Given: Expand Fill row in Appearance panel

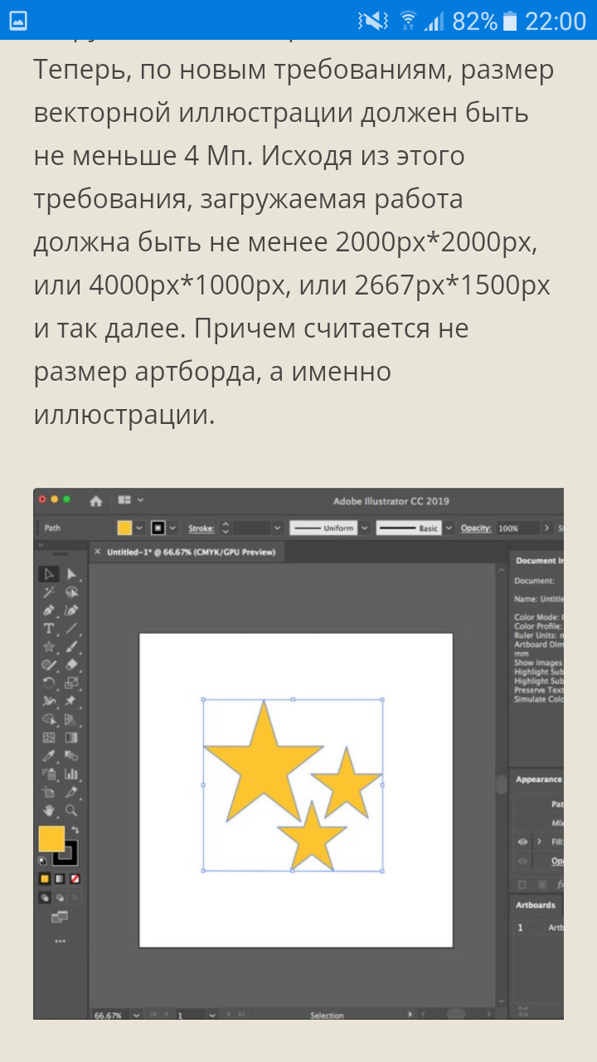Looking at the screenshot, I should (539, 841).
